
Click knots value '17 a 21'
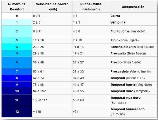click(x=78, y=53)
